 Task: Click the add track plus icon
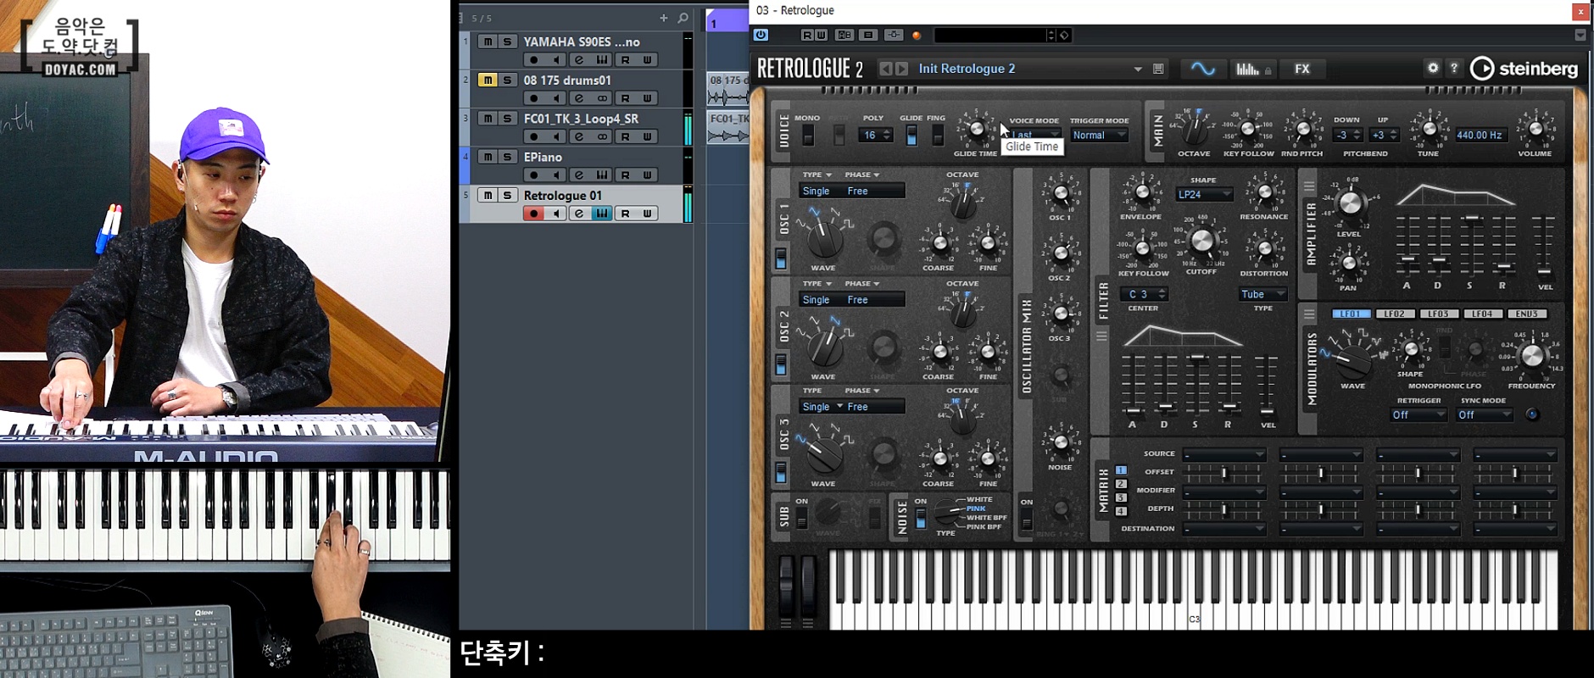point(663,18)
